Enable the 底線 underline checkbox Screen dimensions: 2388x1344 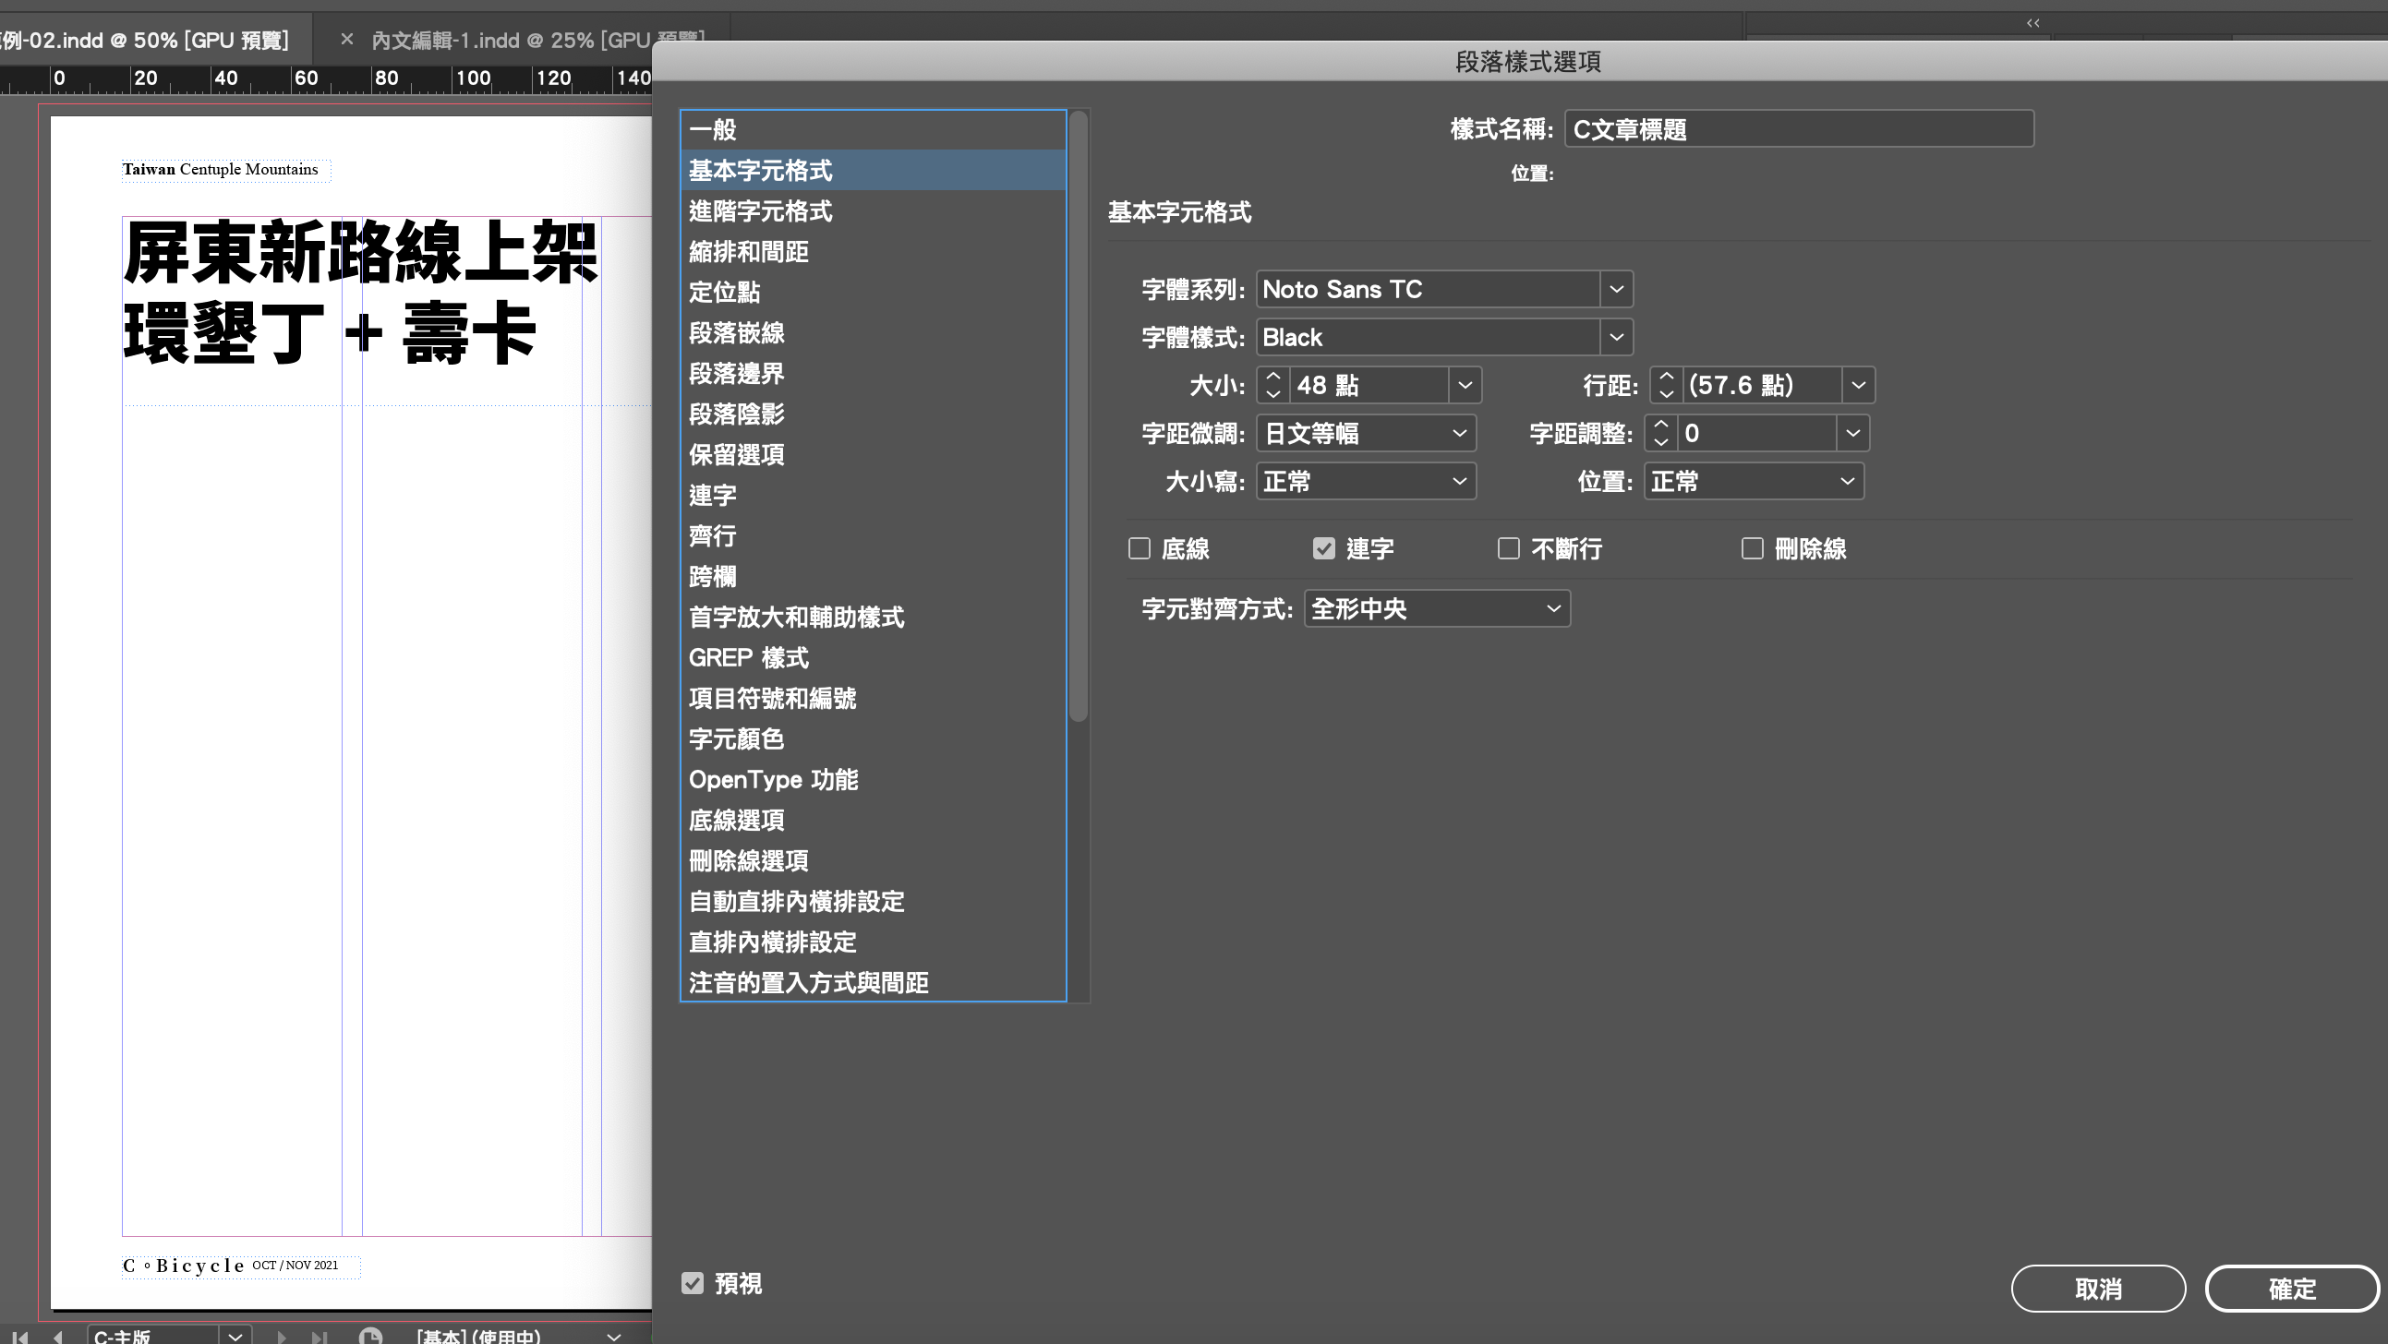tap(1139, 548)
